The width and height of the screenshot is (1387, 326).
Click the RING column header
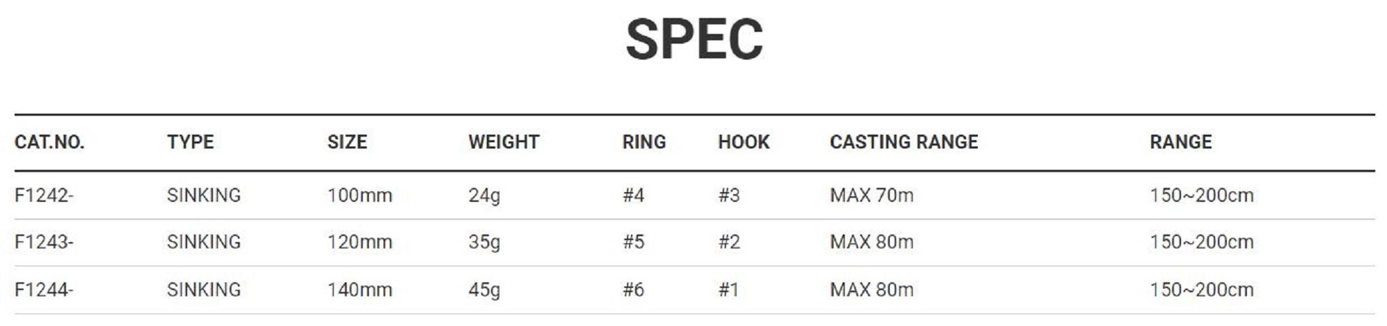644,142
